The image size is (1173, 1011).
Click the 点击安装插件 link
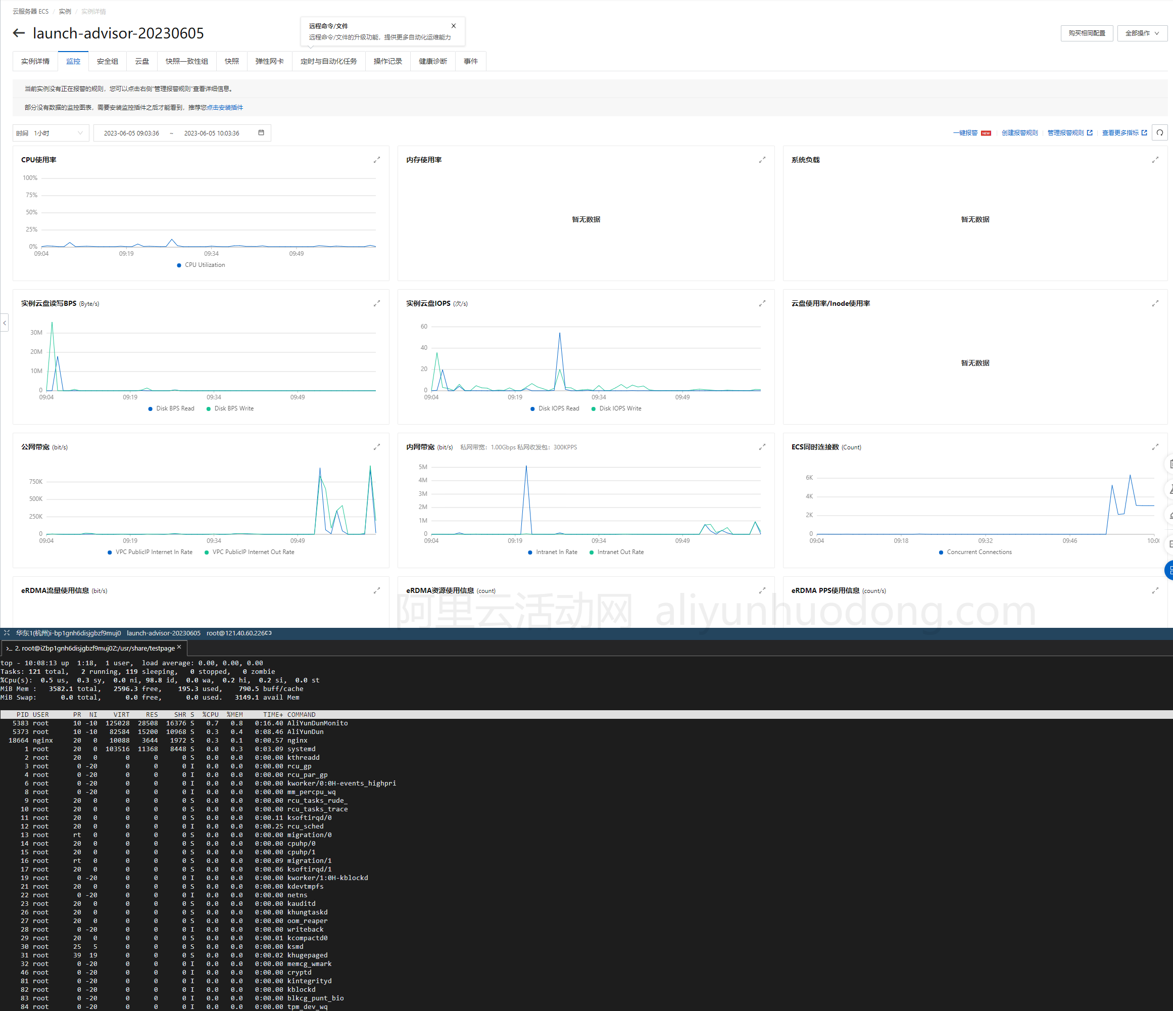click(x=225, y=108)
